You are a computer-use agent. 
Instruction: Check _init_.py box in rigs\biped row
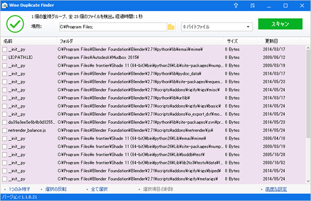click(x=4, y=171)
